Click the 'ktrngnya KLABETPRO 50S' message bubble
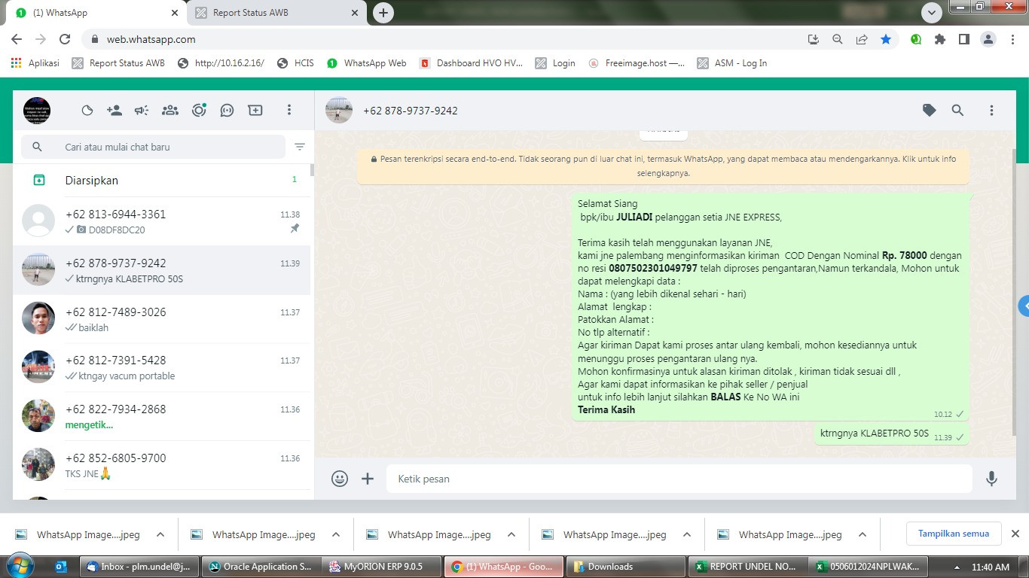The height and width of the screenshot is (578, 1029). [x=892, y=433]
